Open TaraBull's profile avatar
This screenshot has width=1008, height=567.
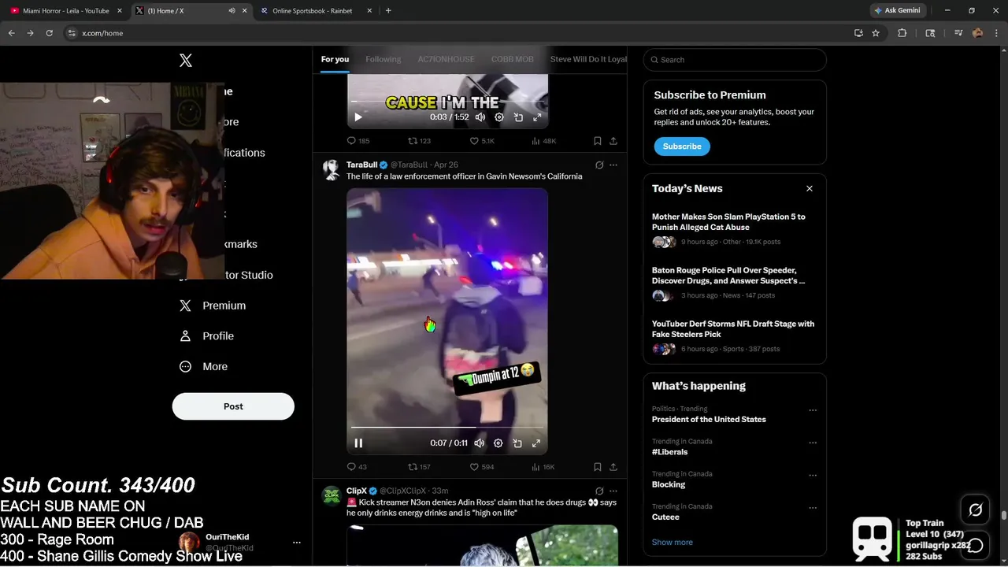tap(332, 170)
